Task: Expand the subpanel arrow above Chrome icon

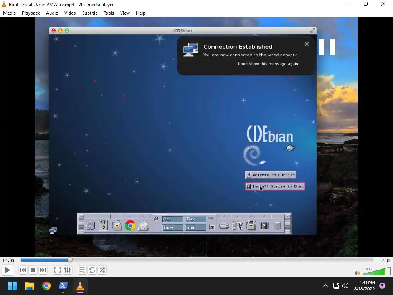Action: (x=130, y=217)
